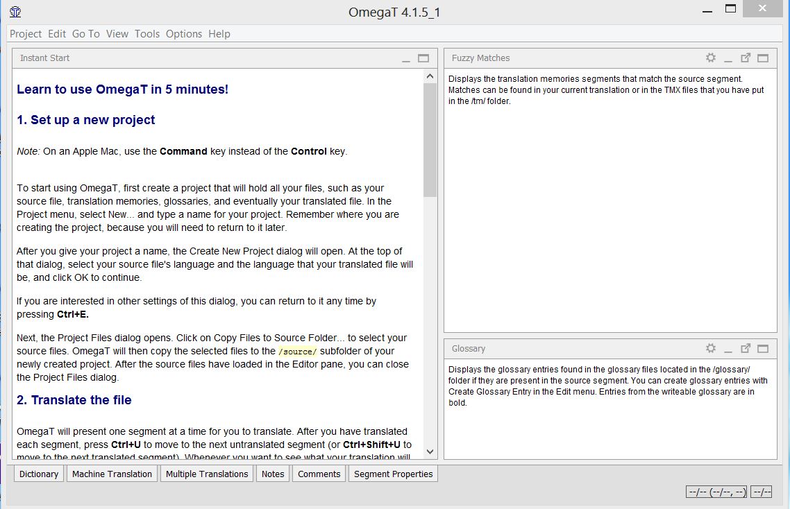Click the heading 'Learn to use OmegaT in 5 minutes!'
This screenshot has width=790, height=509.
coord(122,89)
